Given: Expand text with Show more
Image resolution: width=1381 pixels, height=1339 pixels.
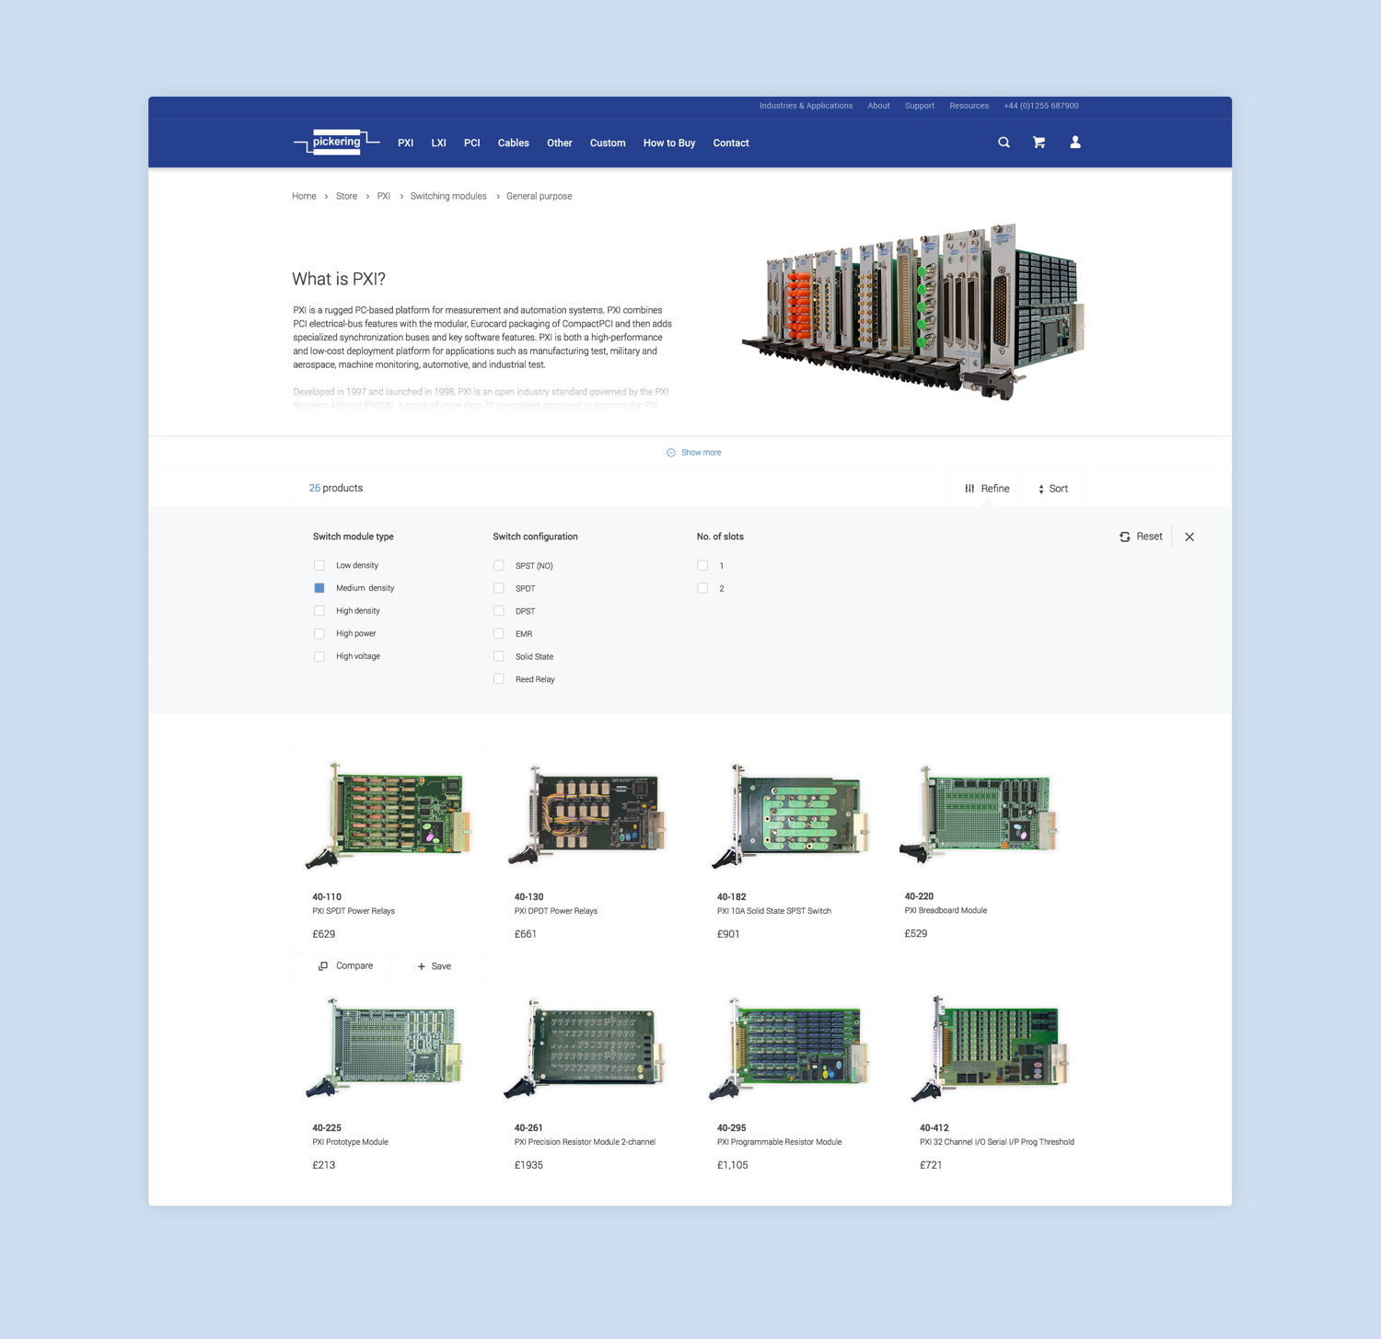Looking at the screenshot, I should point(694,453).
